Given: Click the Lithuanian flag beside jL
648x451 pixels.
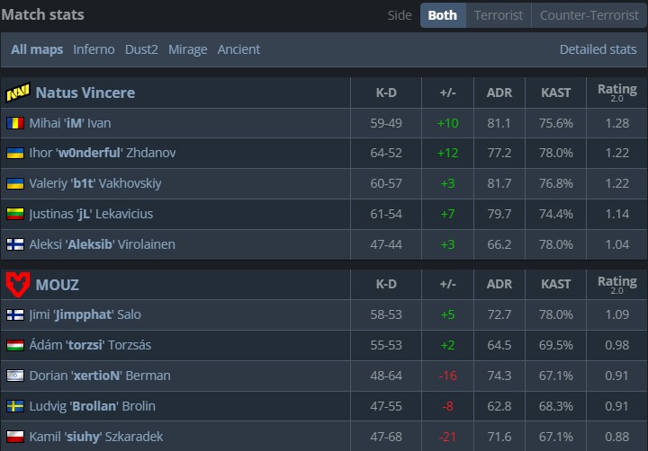Looking at the screenshot, I should point(15,214).
